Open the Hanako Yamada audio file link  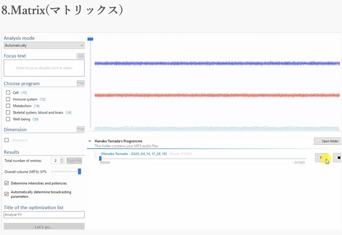pyautogui.click(x=134, y=154)
